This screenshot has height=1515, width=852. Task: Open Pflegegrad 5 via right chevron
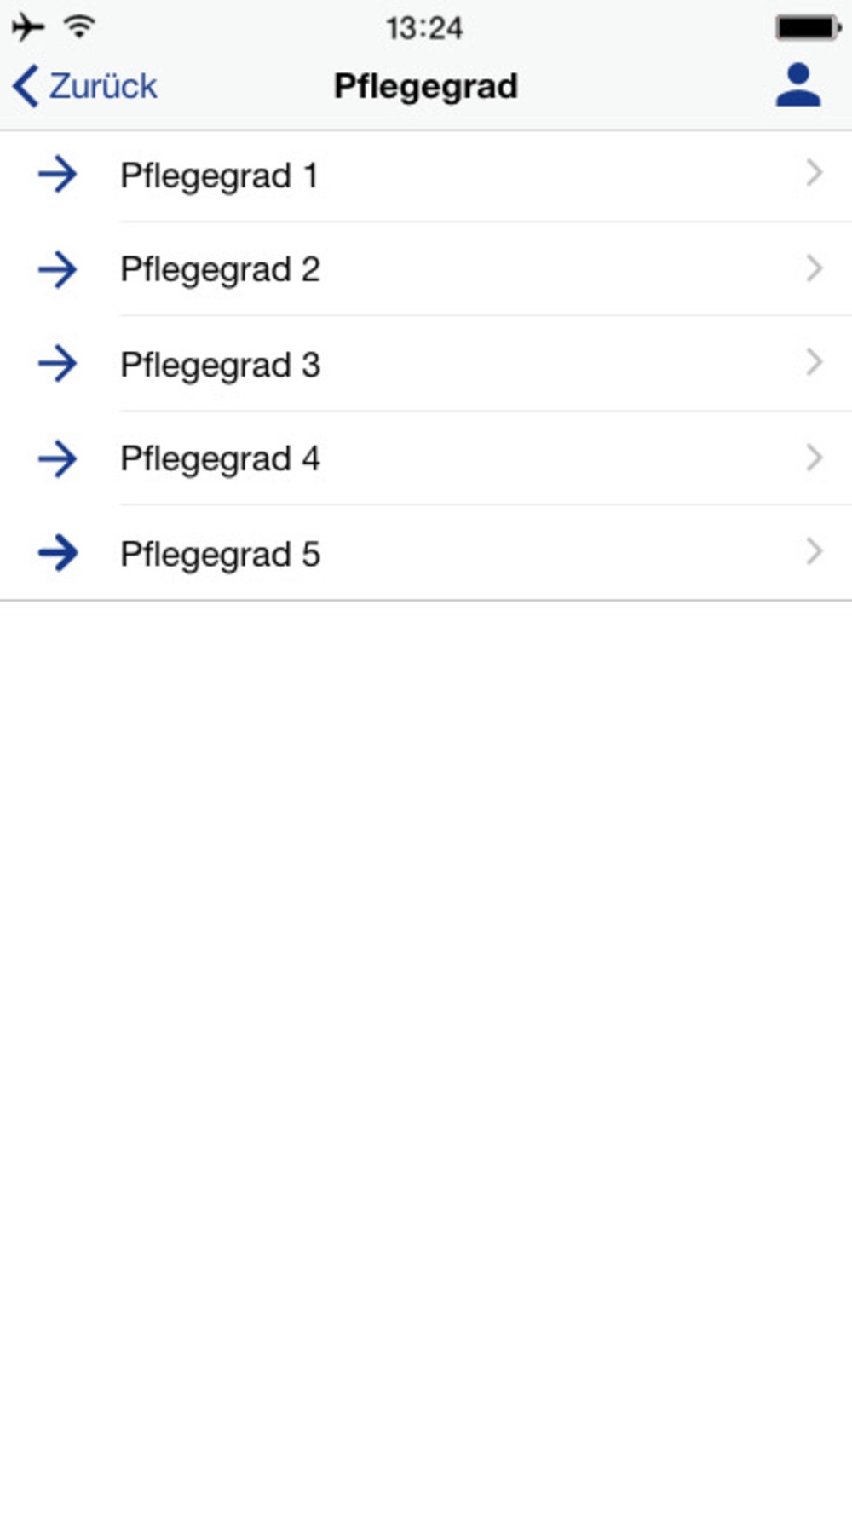click(814, 552)
